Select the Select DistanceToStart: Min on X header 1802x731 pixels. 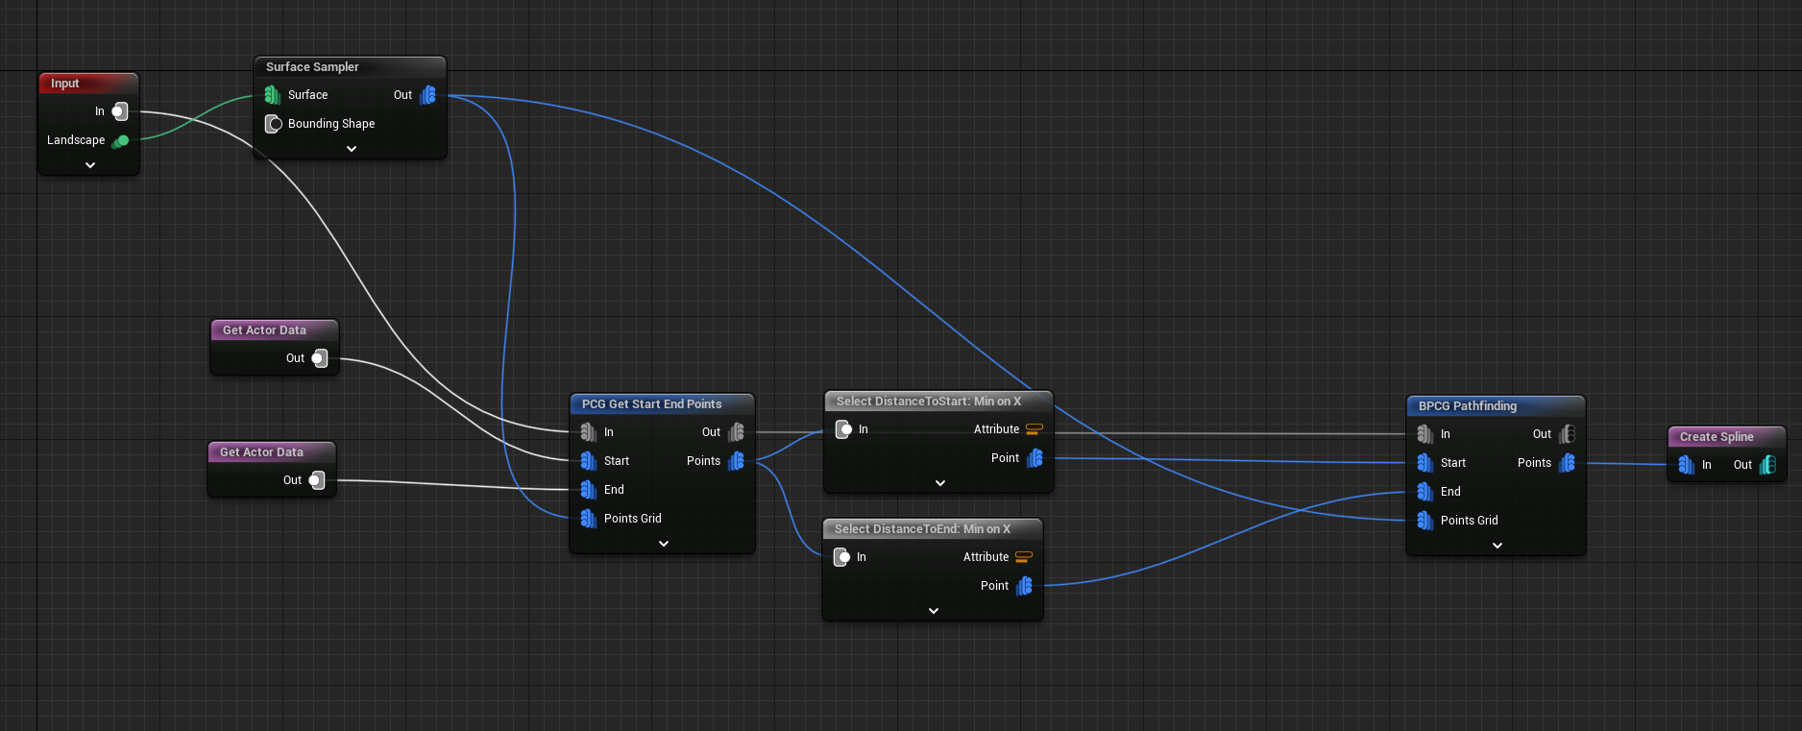(938, 402)
